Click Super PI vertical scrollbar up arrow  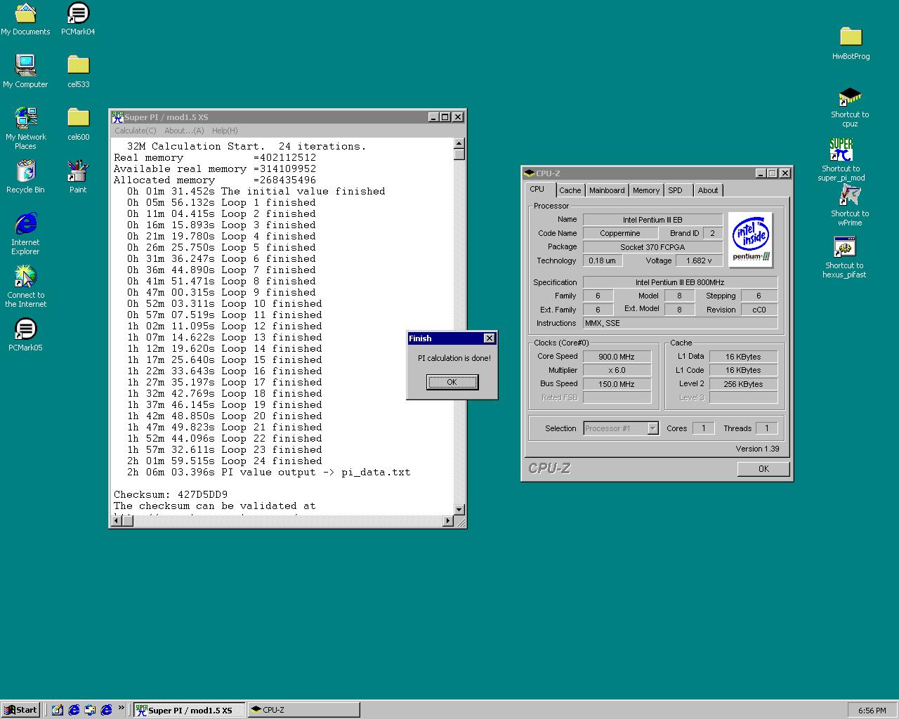coord(459,143)
